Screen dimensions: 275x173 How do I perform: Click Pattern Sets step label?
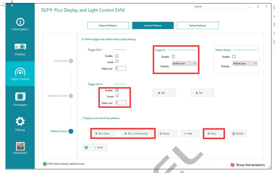pyautogui.click(x=61, y=61)
